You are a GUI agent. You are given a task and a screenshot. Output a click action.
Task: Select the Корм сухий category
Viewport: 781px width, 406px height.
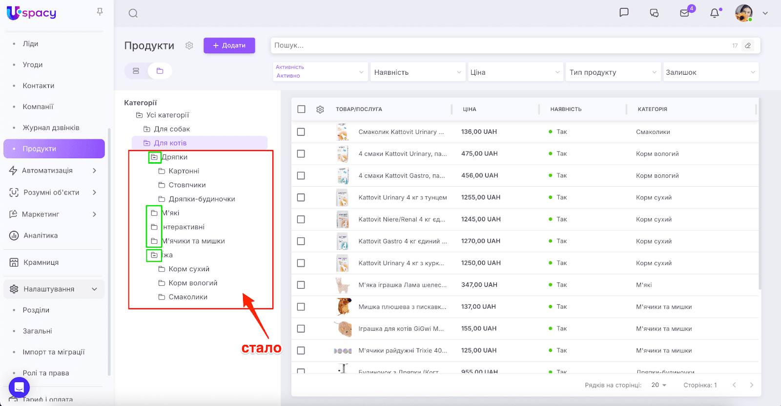coord(189,269)
